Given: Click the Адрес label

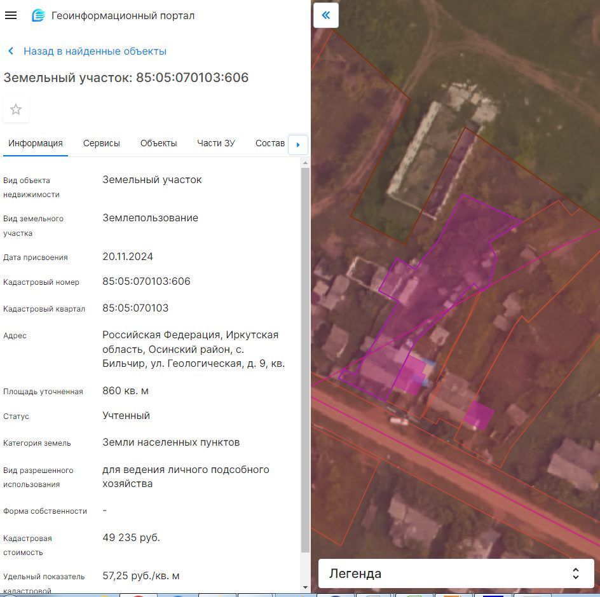Looking at the screenshot, I should tap(15, 336).
